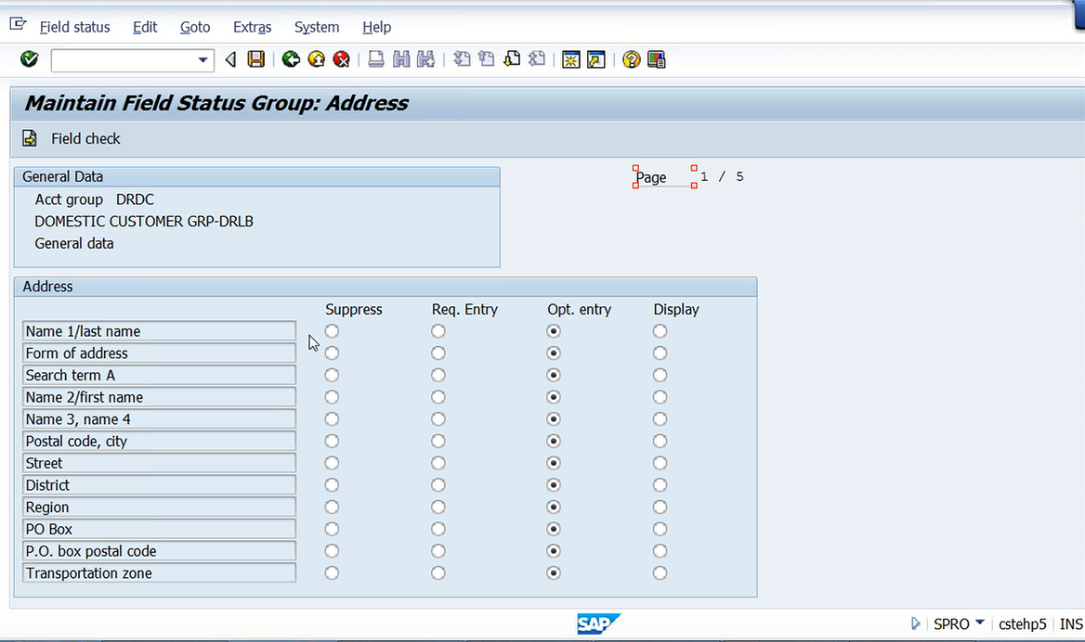Expand the SPRO system info dropdown

980,623
